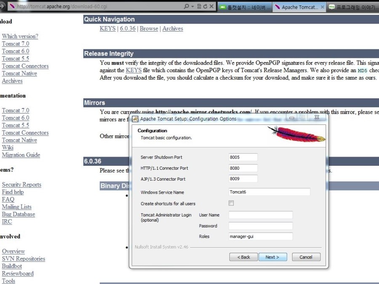Open Tomcat Connectors under Documentation sidebar

coord(25,133)
